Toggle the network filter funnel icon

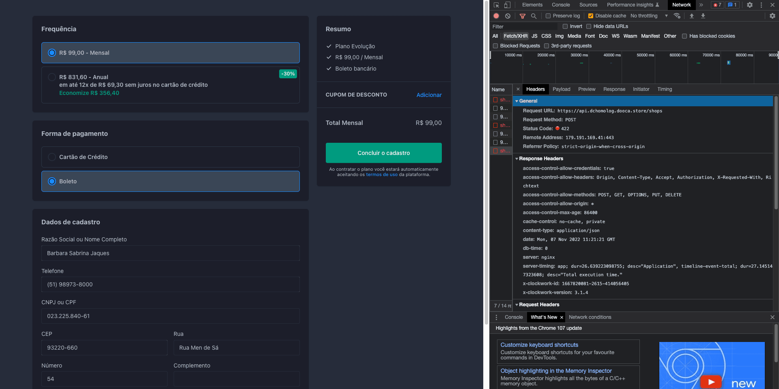coord(523,16)
